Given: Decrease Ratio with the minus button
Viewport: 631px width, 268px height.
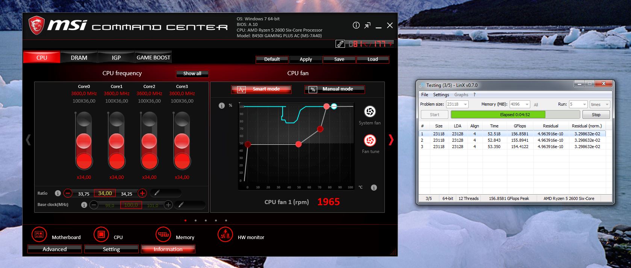Looking at the screenshot, I should [x=68, y=193].
